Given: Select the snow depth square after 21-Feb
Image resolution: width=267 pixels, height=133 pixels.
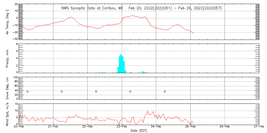Looking at the screenshot, I should (62, 92).
